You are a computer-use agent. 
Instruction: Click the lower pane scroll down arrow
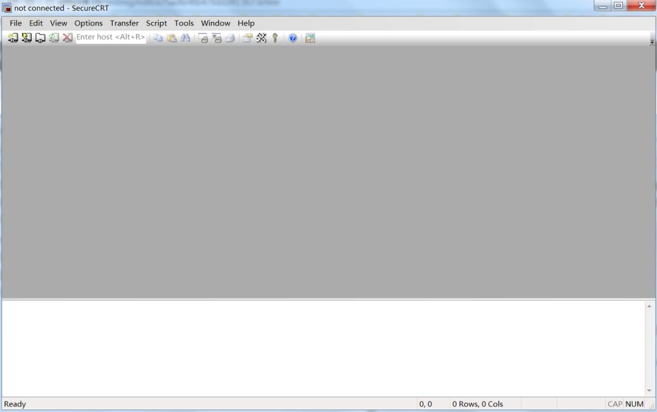point(649,391)
